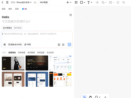Open the black-and-white fashion portrait example

point(13,63)
